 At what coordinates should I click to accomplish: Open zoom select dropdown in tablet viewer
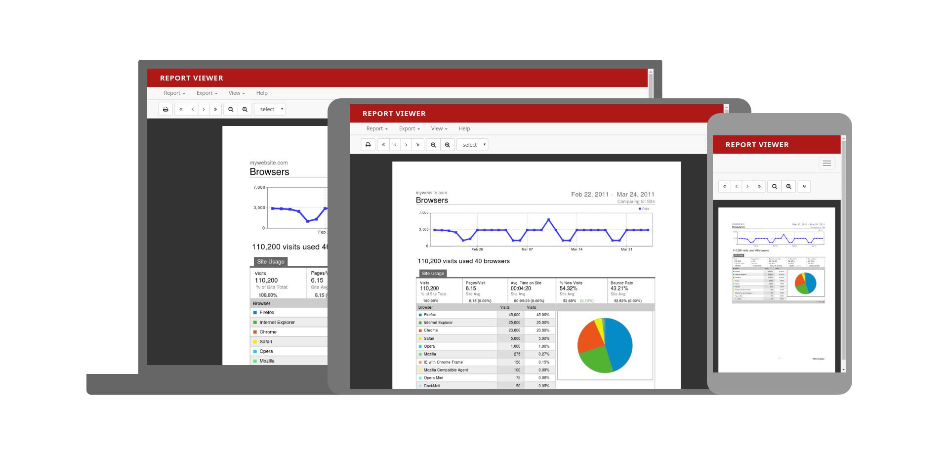(473, 145)
